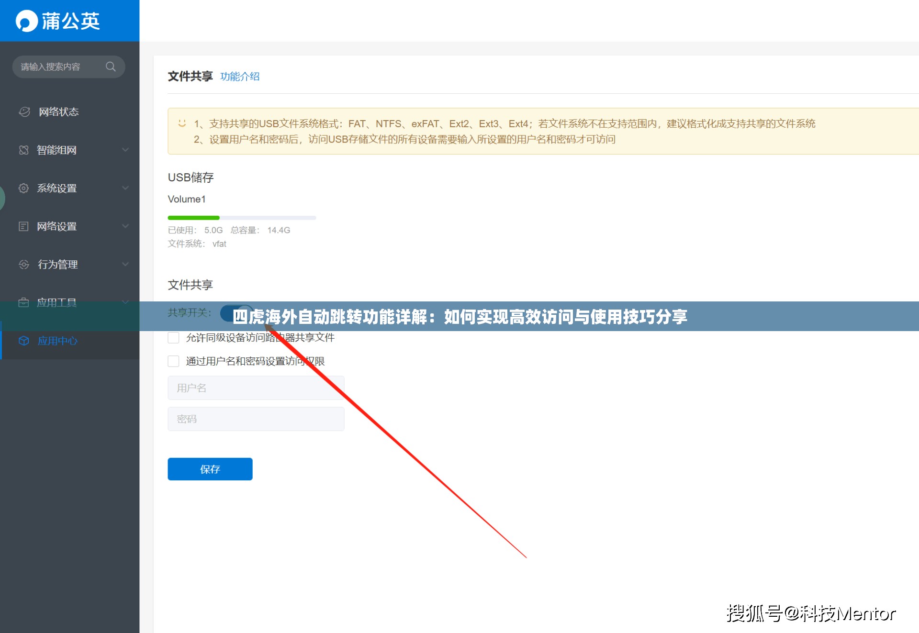Toggle the 共享开关 file sharing switch
919x633 pixels.
235,312
